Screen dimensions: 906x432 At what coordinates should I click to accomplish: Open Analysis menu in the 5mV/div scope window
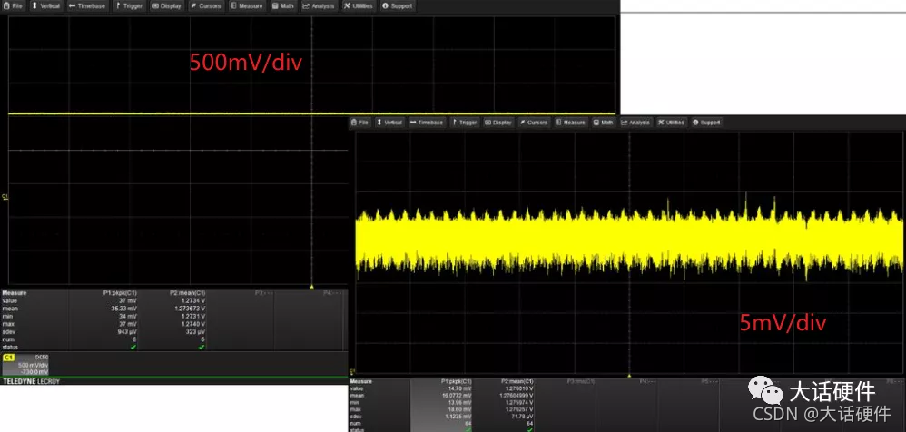[635, 123]
